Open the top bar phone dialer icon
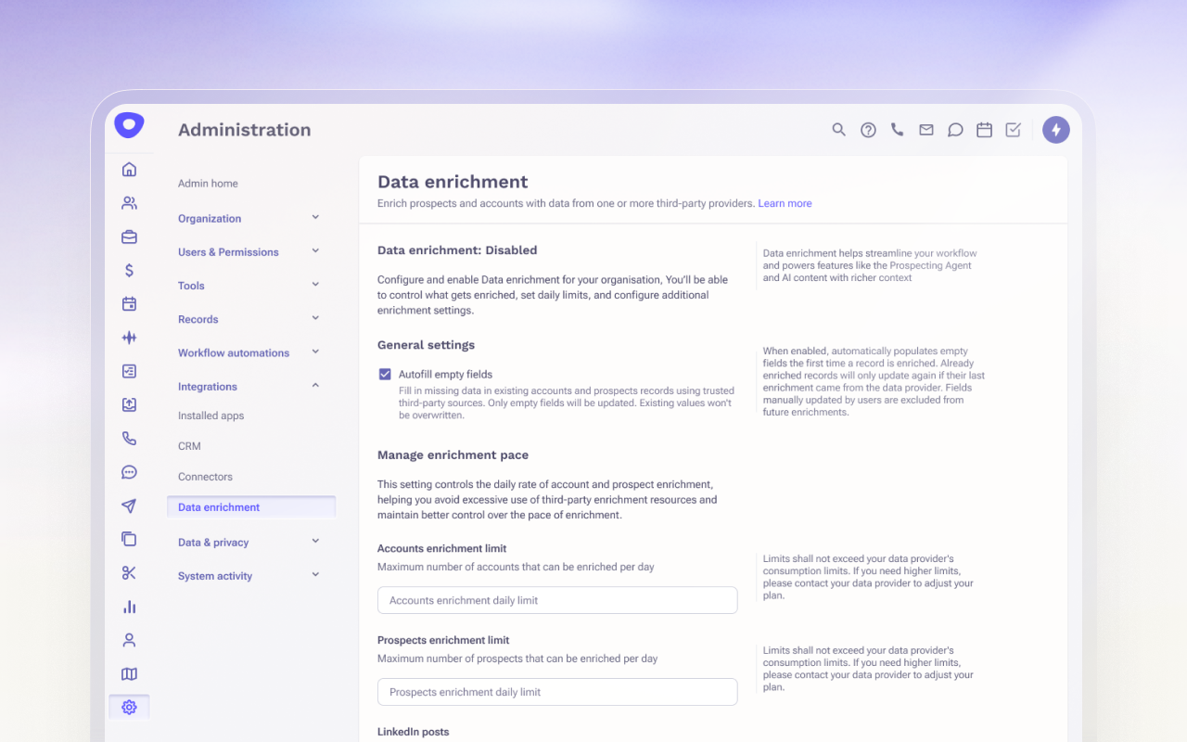This screenshot has width=1187, height=742. point(897,130)
